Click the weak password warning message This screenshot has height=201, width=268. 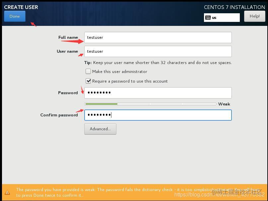[x=138, y=192]
